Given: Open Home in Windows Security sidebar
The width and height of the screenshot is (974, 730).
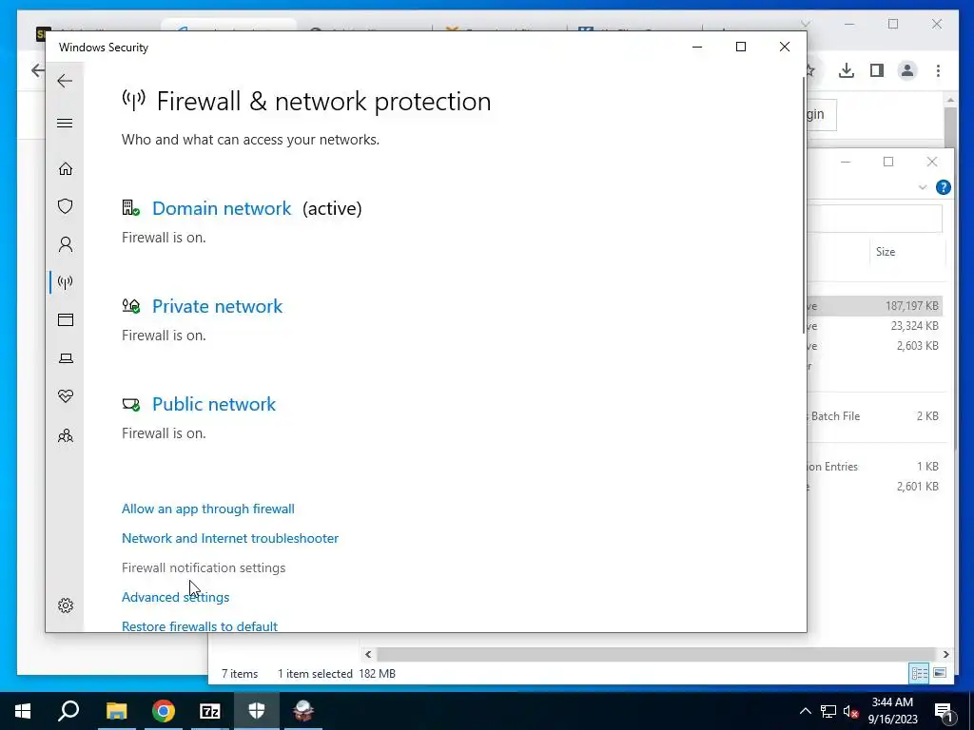Looking at the screenshot, I should pyautogui.click(x=66, y=169).
